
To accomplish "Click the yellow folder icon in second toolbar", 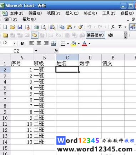I will 5,35.
